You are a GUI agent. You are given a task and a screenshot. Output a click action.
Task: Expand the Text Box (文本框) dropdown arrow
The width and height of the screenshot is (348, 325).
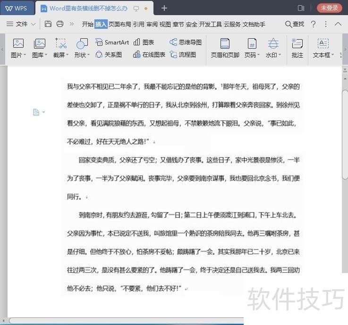(332, 55)
